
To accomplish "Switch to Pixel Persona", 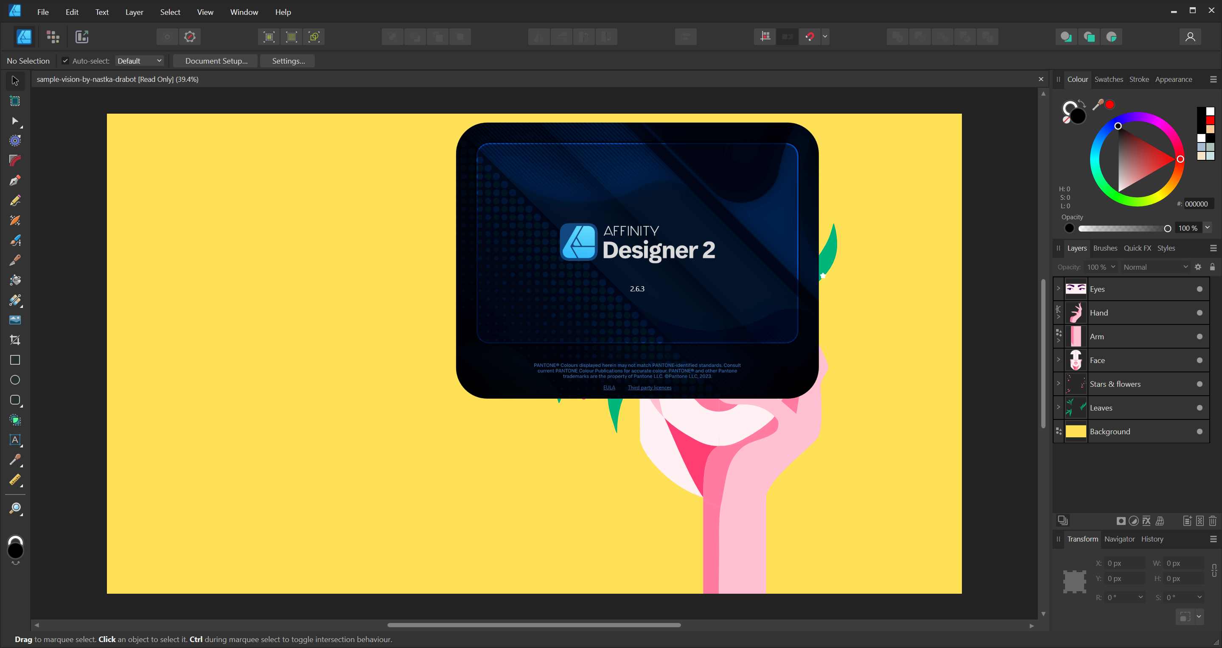I will pos(53,36).
